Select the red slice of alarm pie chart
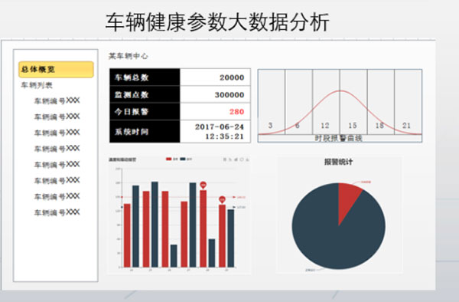The width and height of the screenshot is (459, 302). [x=348, y=199]
